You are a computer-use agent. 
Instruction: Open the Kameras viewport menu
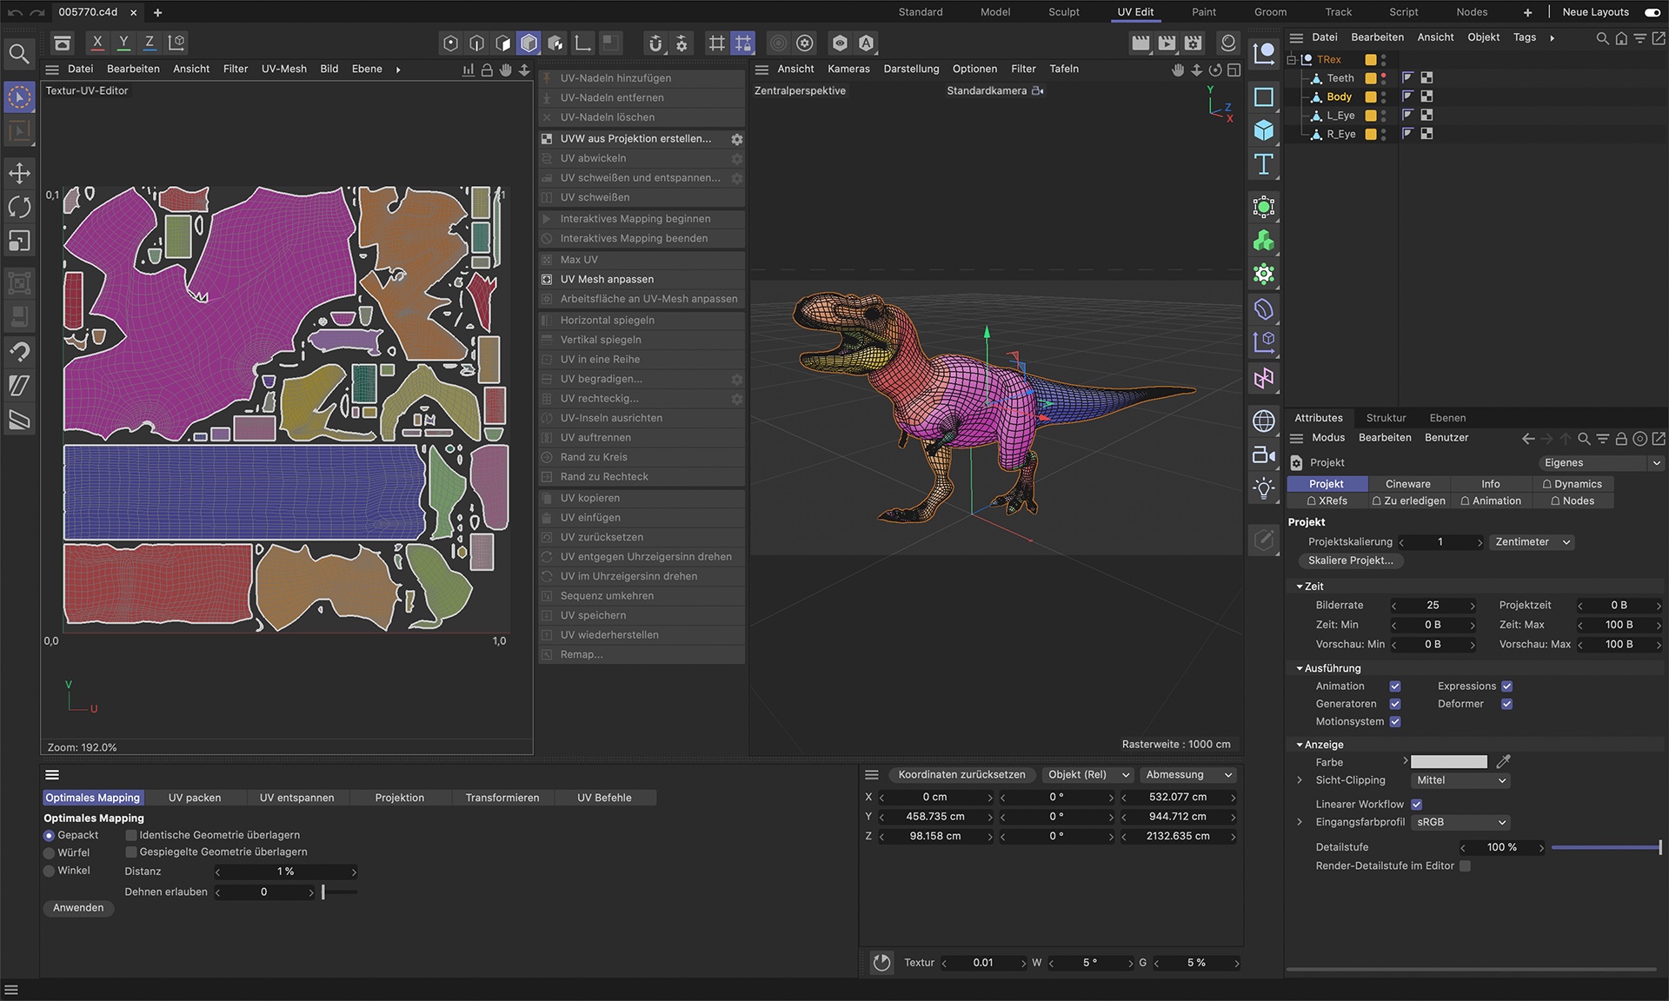point(848,70)
